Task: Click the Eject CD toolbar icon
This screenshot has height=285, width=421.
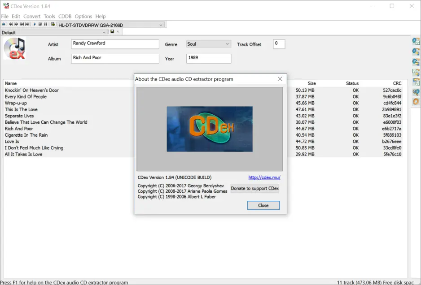Action: [4, 24]
